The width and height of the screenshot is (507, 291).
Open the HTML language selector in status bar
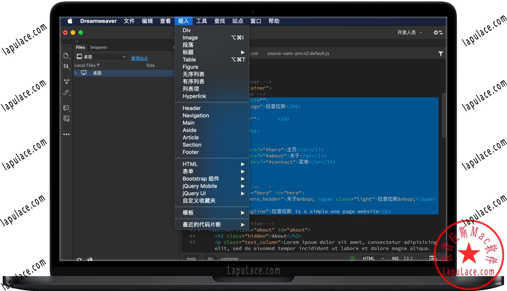pos(373,258)
